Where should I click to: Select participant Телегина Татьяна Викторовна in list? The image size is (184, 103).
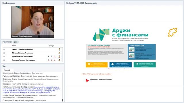tap(23, 60)
